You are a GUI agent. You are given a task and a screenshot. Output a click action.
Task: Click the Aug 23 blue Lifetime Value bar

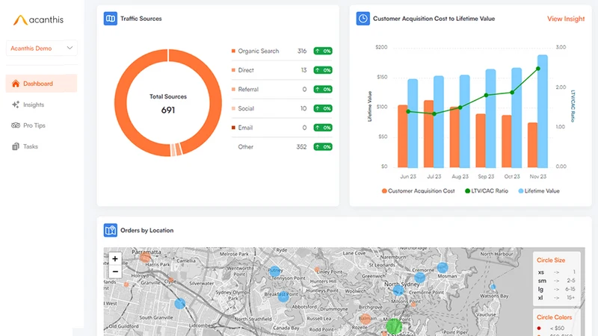465,121
